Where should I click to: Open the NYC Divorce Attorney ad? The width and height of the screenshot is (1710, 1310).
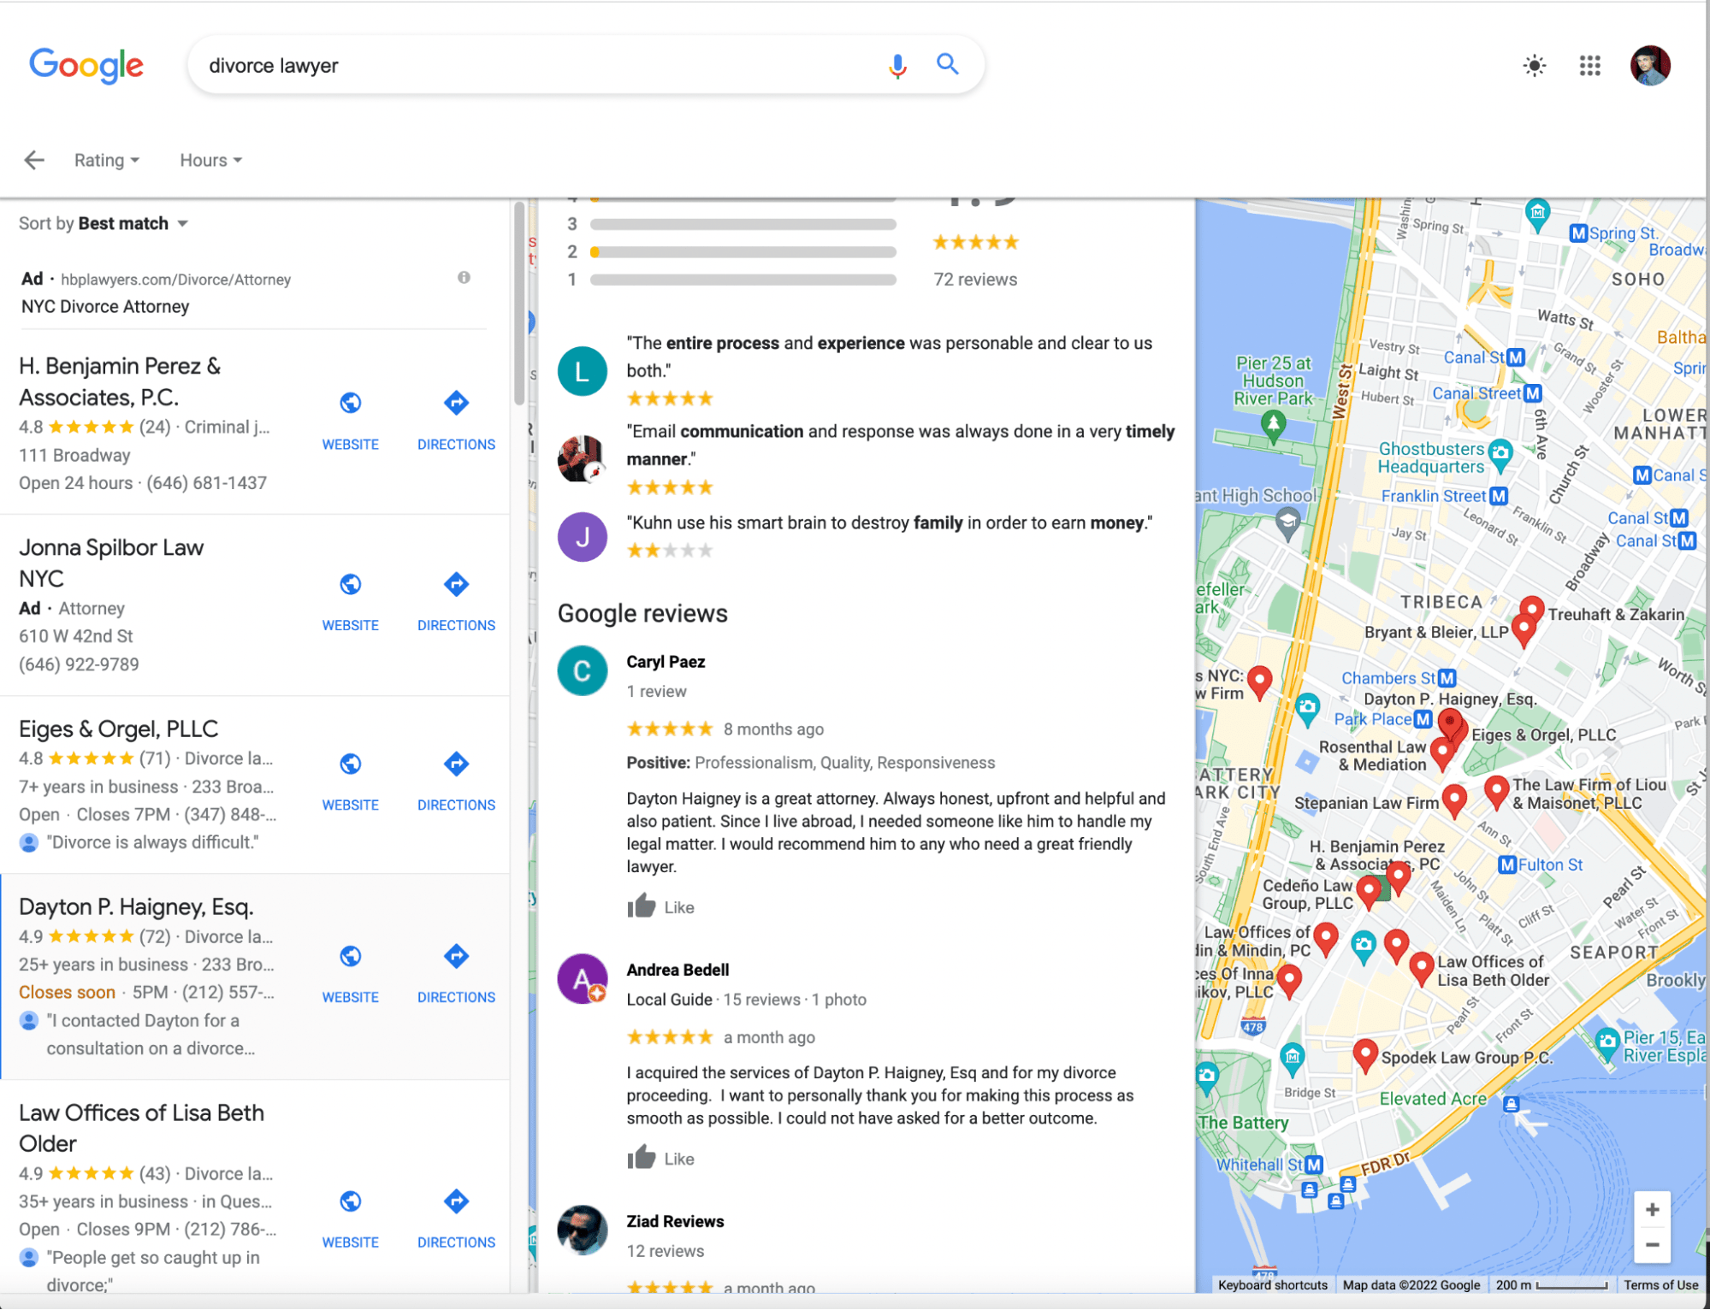[105, 306]
